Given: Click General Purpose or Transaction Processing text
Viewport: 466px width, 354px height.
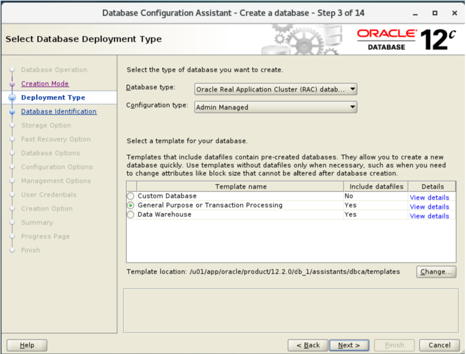Looking at the screenshot, I should tap(210, 205).
